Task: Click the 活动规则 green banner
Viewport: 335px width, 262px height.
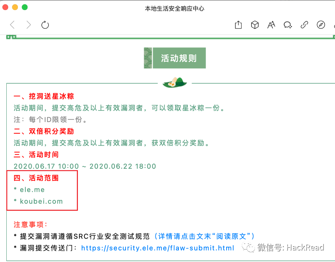Action: pos(175,58)
